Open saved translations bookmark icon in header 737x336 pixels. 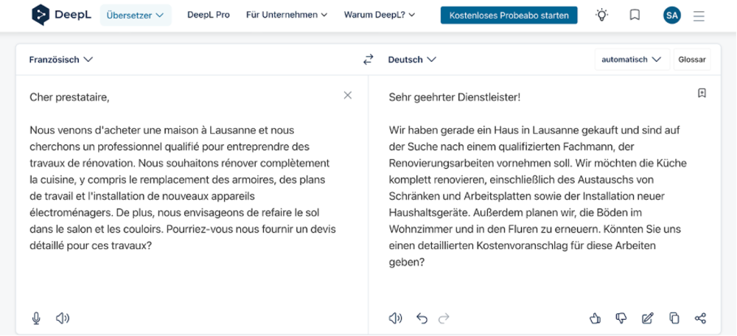635,15
